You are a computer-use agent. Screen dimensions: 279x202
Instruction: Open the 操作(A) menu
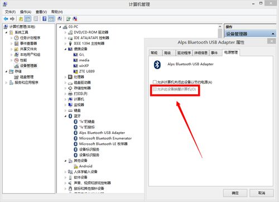[26, 12]
